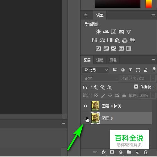
Task: Add a Photo Filter adjustment
Action: [117, 41]
